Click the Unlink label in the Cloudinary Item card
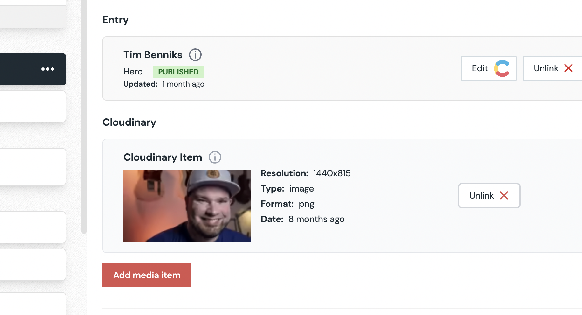582x315 pixels. pyautogui.click(x=482, y=195)
